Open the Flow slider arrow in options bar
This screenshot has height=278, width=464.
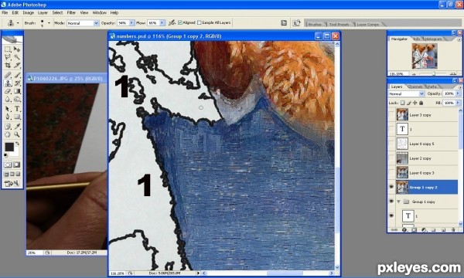[162, 22]
